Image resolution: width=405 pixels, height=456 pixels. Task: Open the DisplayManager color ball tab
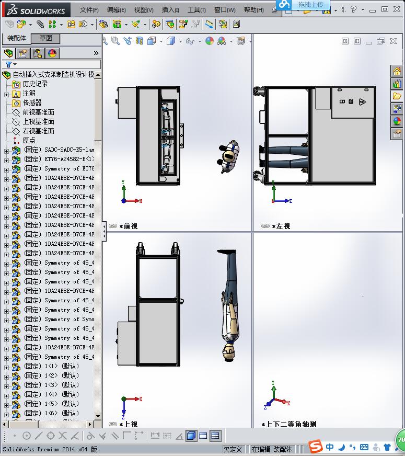pyautogui.click(x=52, y=53)
